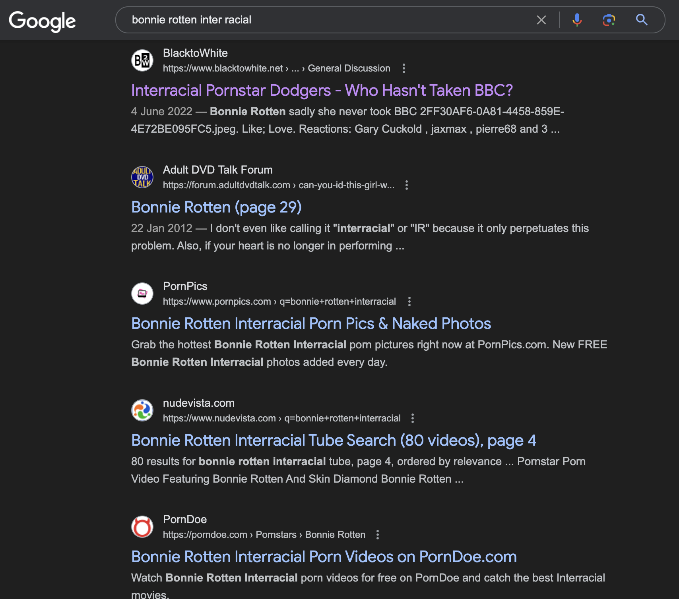Click the pornpics.com URL breadcrumb

pyautogui.click(x=279, y=301)
